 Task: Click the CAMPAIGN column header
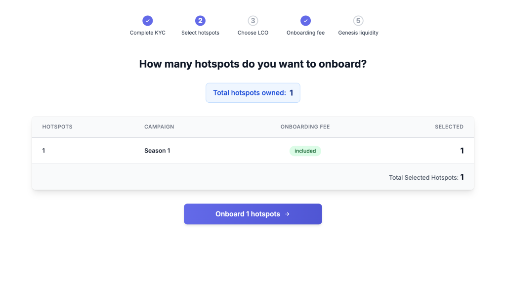(x=159, y=127)
